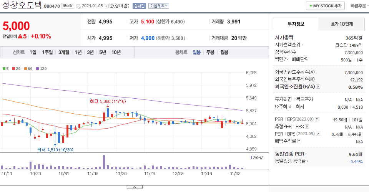Click the help icon beside 외국인소진율(B/A)
369x192 pixels.
coord(318,87)
